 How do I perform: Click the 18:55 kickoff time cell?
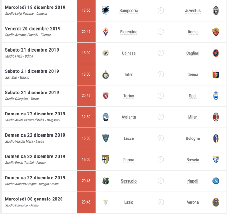pos(86,10)
